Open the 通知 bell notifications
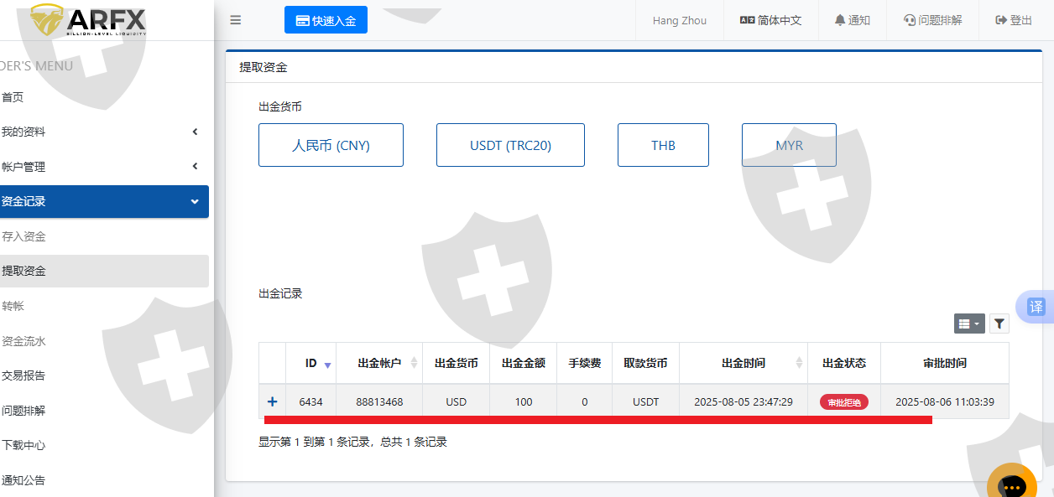This screenshot has height=497, width=1054. pos(852,20)
